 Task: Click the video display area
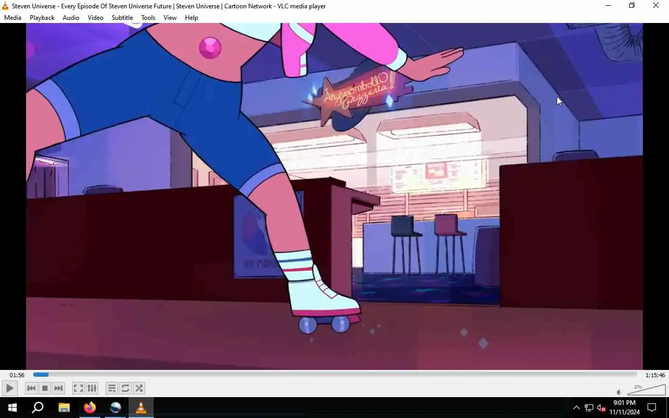(334, 196)
